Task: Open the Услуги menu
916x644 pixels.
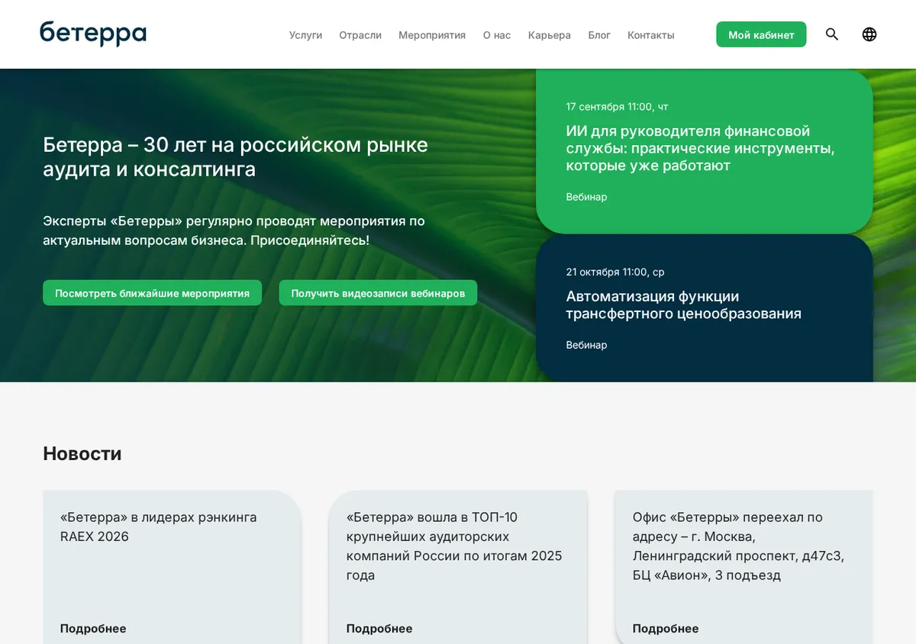Action: tap(305, 35)
